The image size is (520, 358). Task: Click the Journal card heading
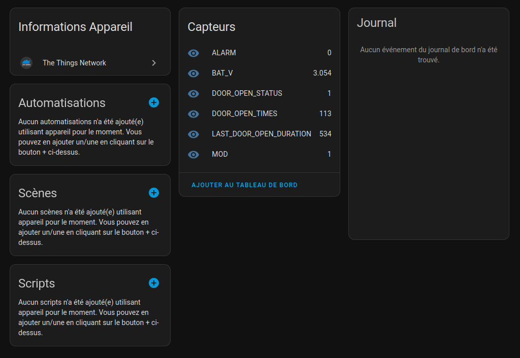point(377,23)
